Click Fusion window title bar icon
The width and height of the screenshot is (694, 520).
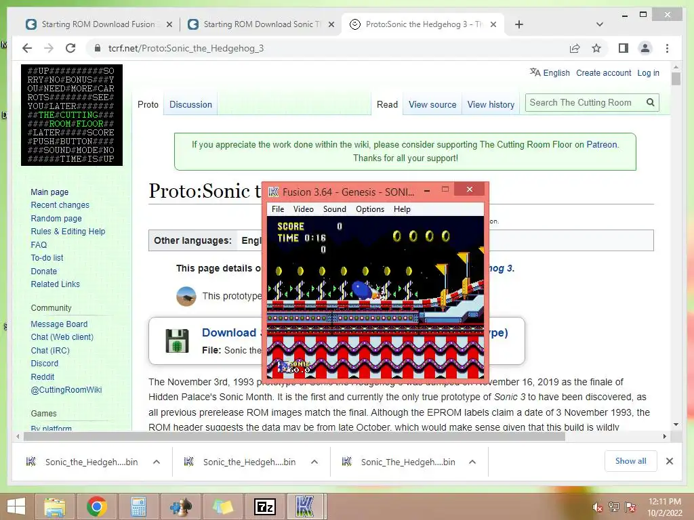coord(274,192)
